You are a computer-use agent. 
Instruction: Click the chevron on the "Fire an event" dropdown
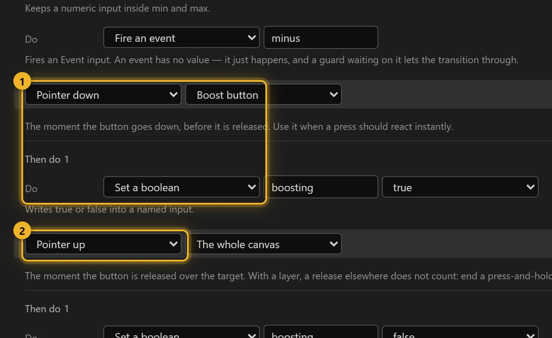tap(252, 38)
